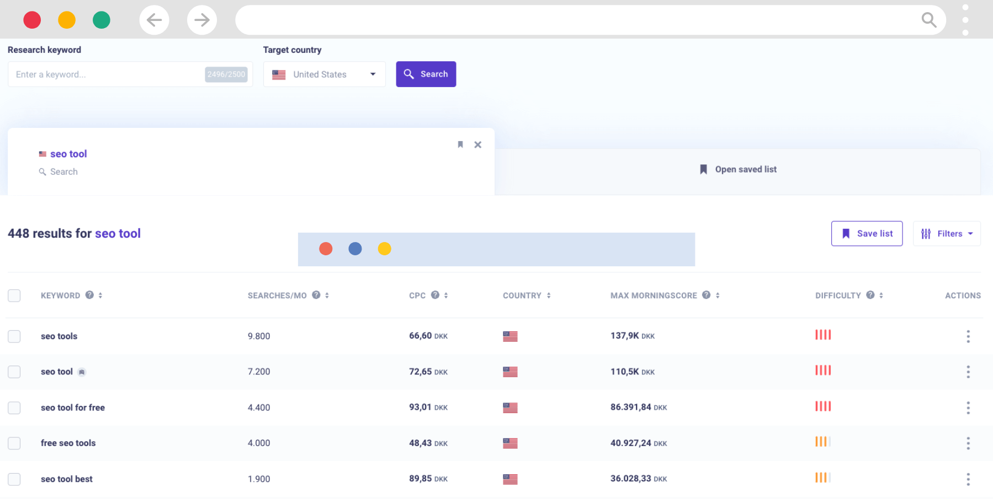Click the magnifier icon in address bar
Screen dimensions: 993x499
[x=929, y=20]
